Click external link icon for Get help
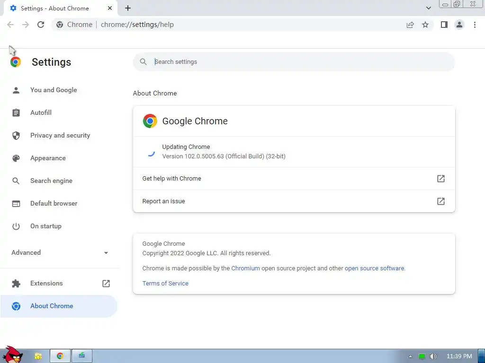This screenshot has height=363, width=485. 441,178
